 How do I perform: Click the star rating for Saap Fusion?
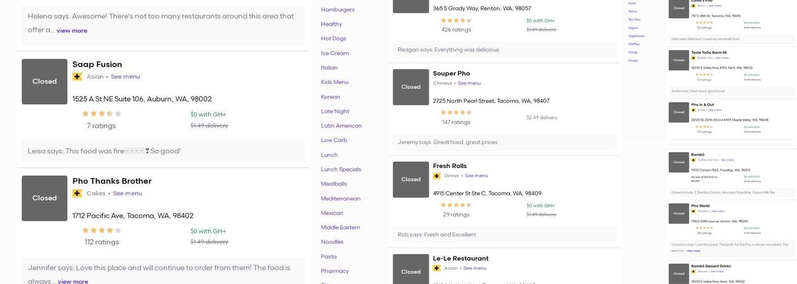[101, 114]
